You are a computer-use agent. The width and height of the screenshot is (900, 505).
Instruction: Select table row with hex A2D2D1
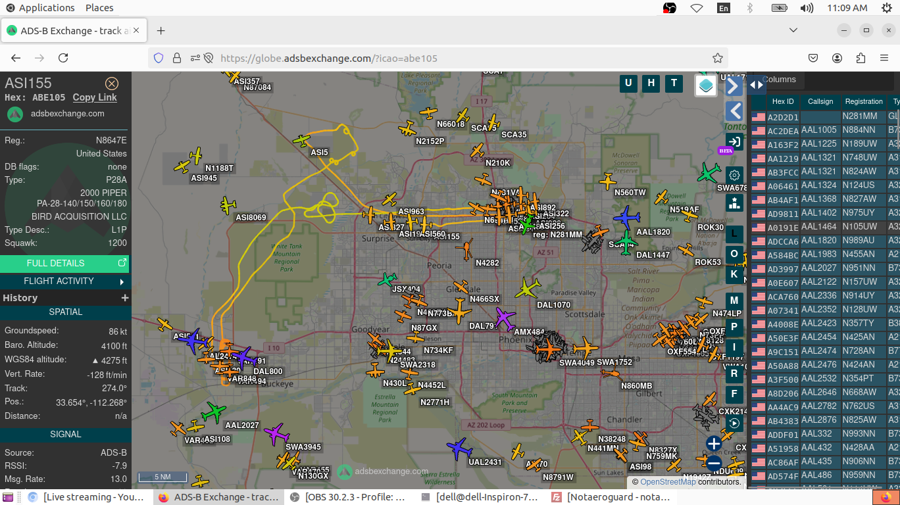(x=825, y=116)
